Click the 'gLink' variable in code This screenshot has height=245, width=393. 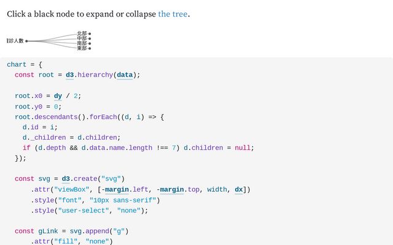(x=48, y=231)
